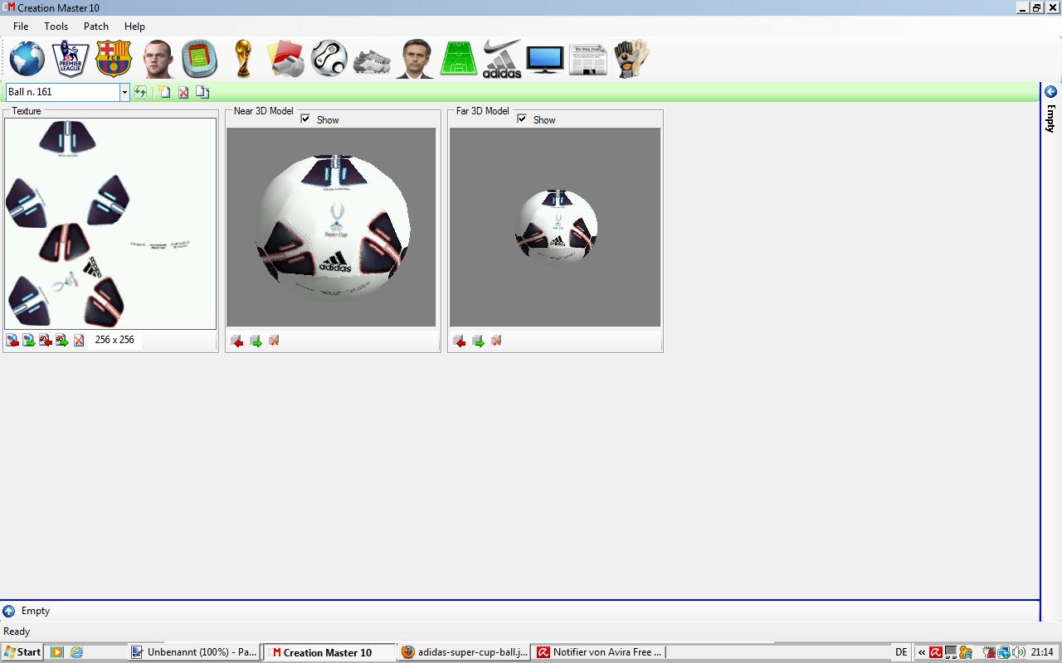The height and width of the screenshot is (663, 1062).
Task: Click the delete ball button in toolbar
Action: tap(183, 92)
